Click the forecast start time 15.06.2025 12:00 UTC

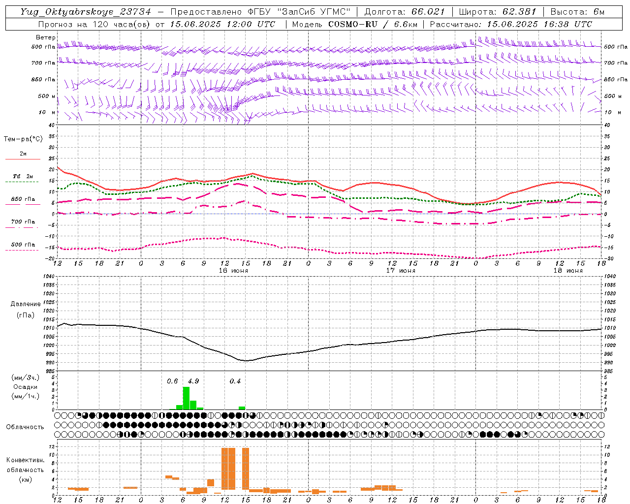coord(223,24)
